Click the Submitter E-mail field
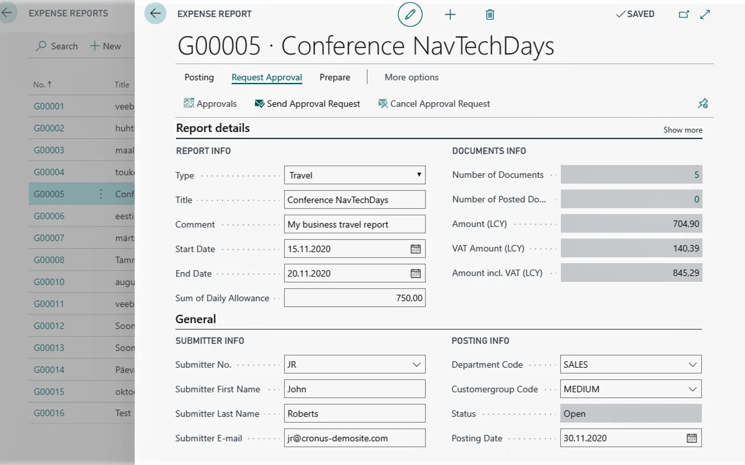Image resolution: width=745 pixels, height=465 pixels. click(355, 438)
